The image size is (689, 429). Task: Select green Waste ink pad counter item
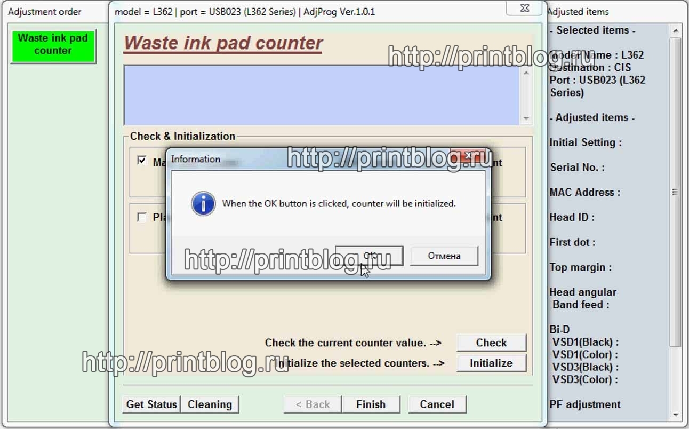[53, 45]
